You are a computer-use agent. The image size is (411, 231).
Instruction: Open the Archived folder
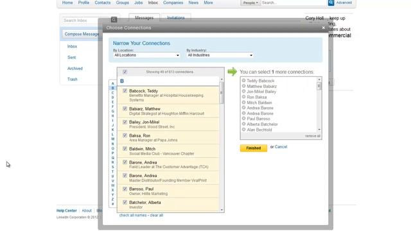75,69
